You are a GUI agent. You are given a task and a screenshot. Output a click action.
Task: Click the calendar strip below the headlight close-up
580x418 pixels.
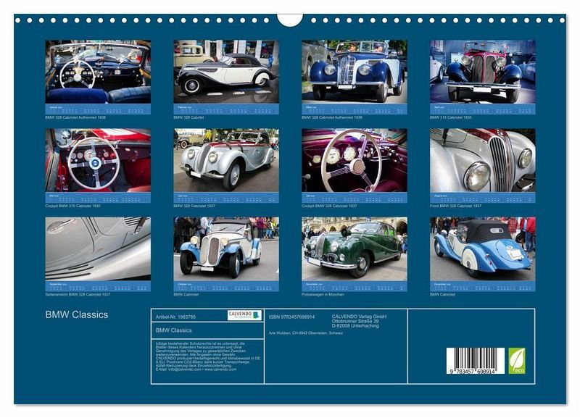tap(483, 197)
